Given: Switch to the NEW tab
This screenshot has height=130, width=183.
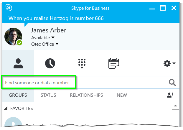Looking at the screenshot, I should click(x=122, y=95).
